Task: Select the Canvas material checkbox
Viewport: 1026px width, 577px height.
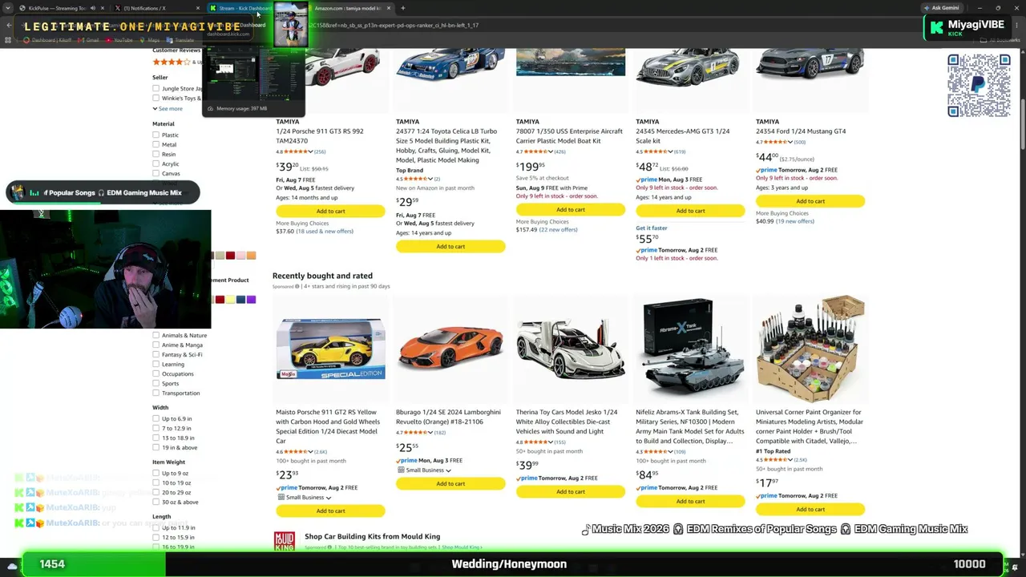Action: click(156, 173)
